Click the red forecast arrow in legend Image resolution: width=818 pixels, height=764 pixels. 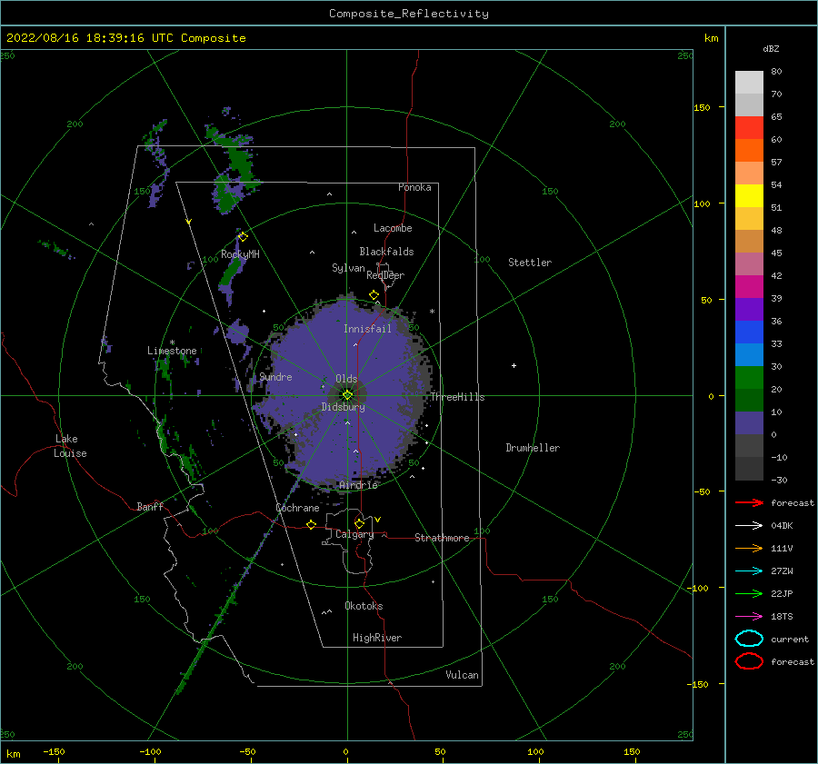(x=749, y=502)
